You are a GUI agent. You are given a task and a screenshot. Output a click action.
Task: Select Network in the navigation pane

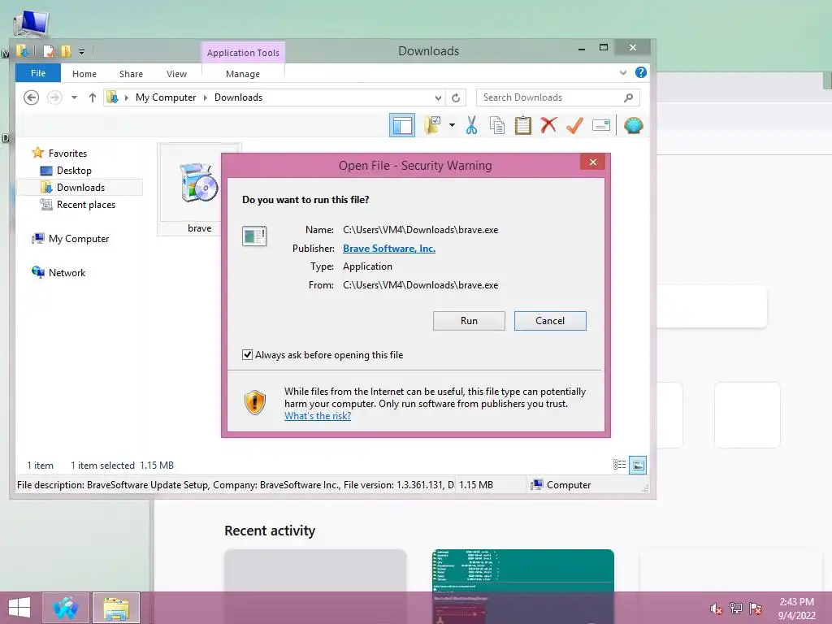coord(67,273)
